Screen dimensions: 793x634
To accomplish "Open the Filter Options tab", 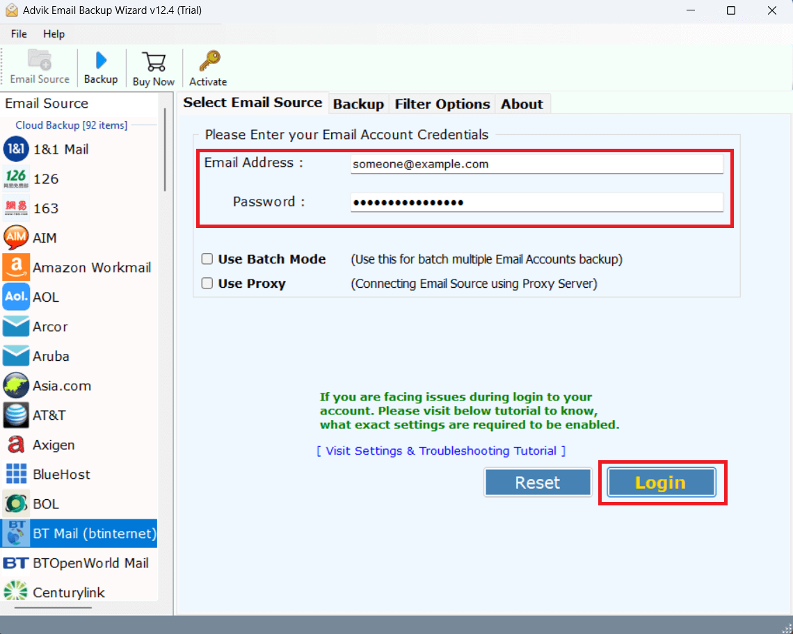I will tap(442, 104).
